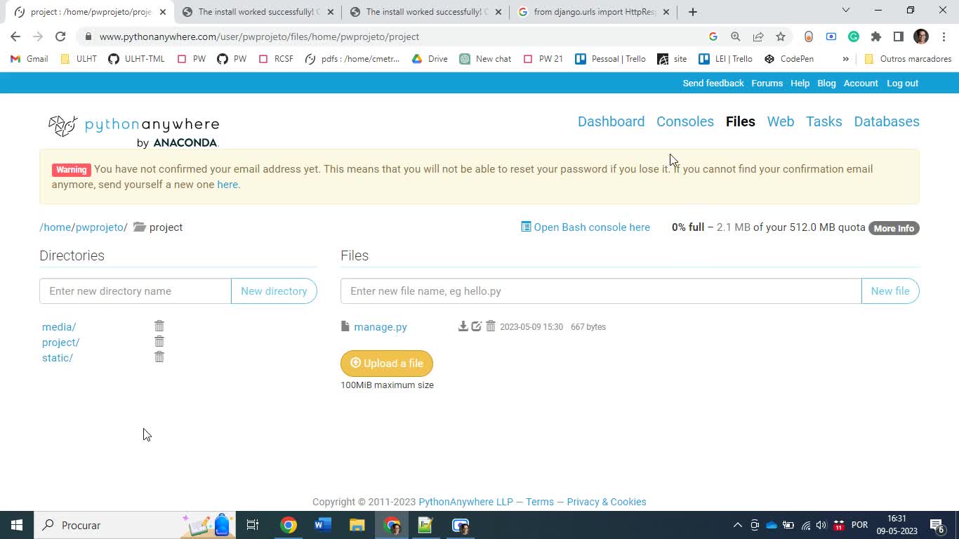The width and height of the screenshot is (959, 539).
Task: Open the project/ directory link
Action: coord(59,342)
